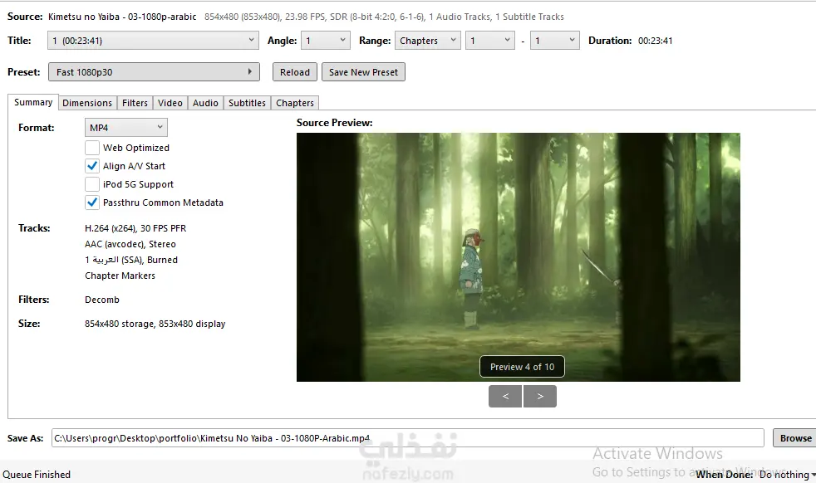Open the end chapter dropdown
This screenshot has height=483, width=816.
[x=555, y=41]
